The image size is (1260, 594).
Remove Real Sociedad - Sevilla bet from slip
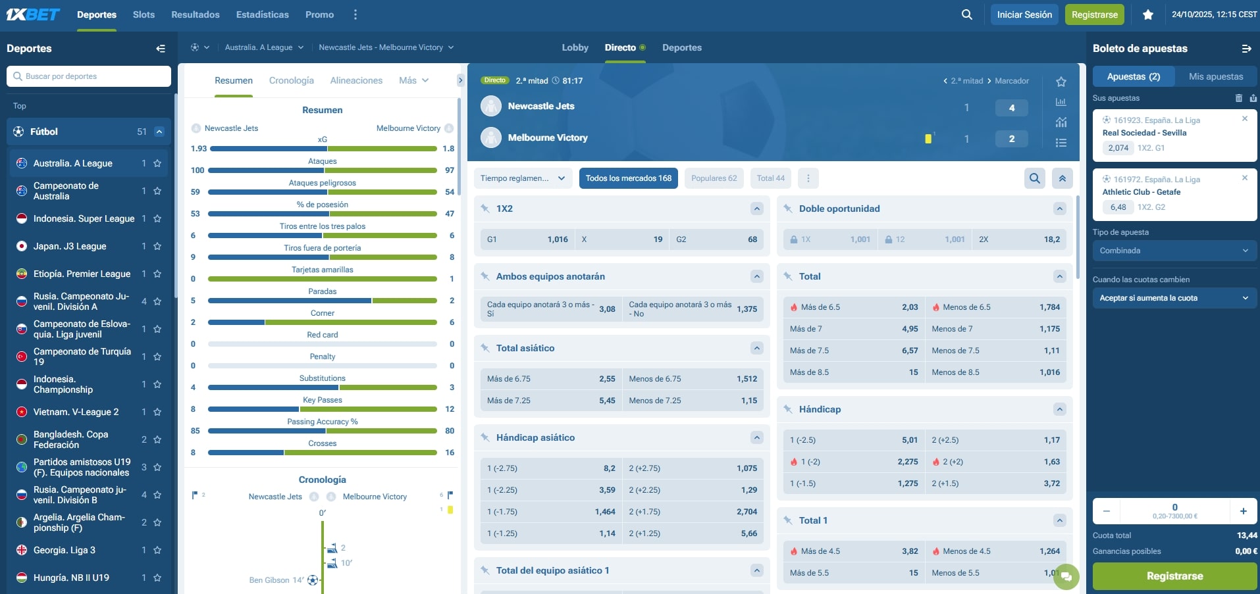[x=1244, y=119]
